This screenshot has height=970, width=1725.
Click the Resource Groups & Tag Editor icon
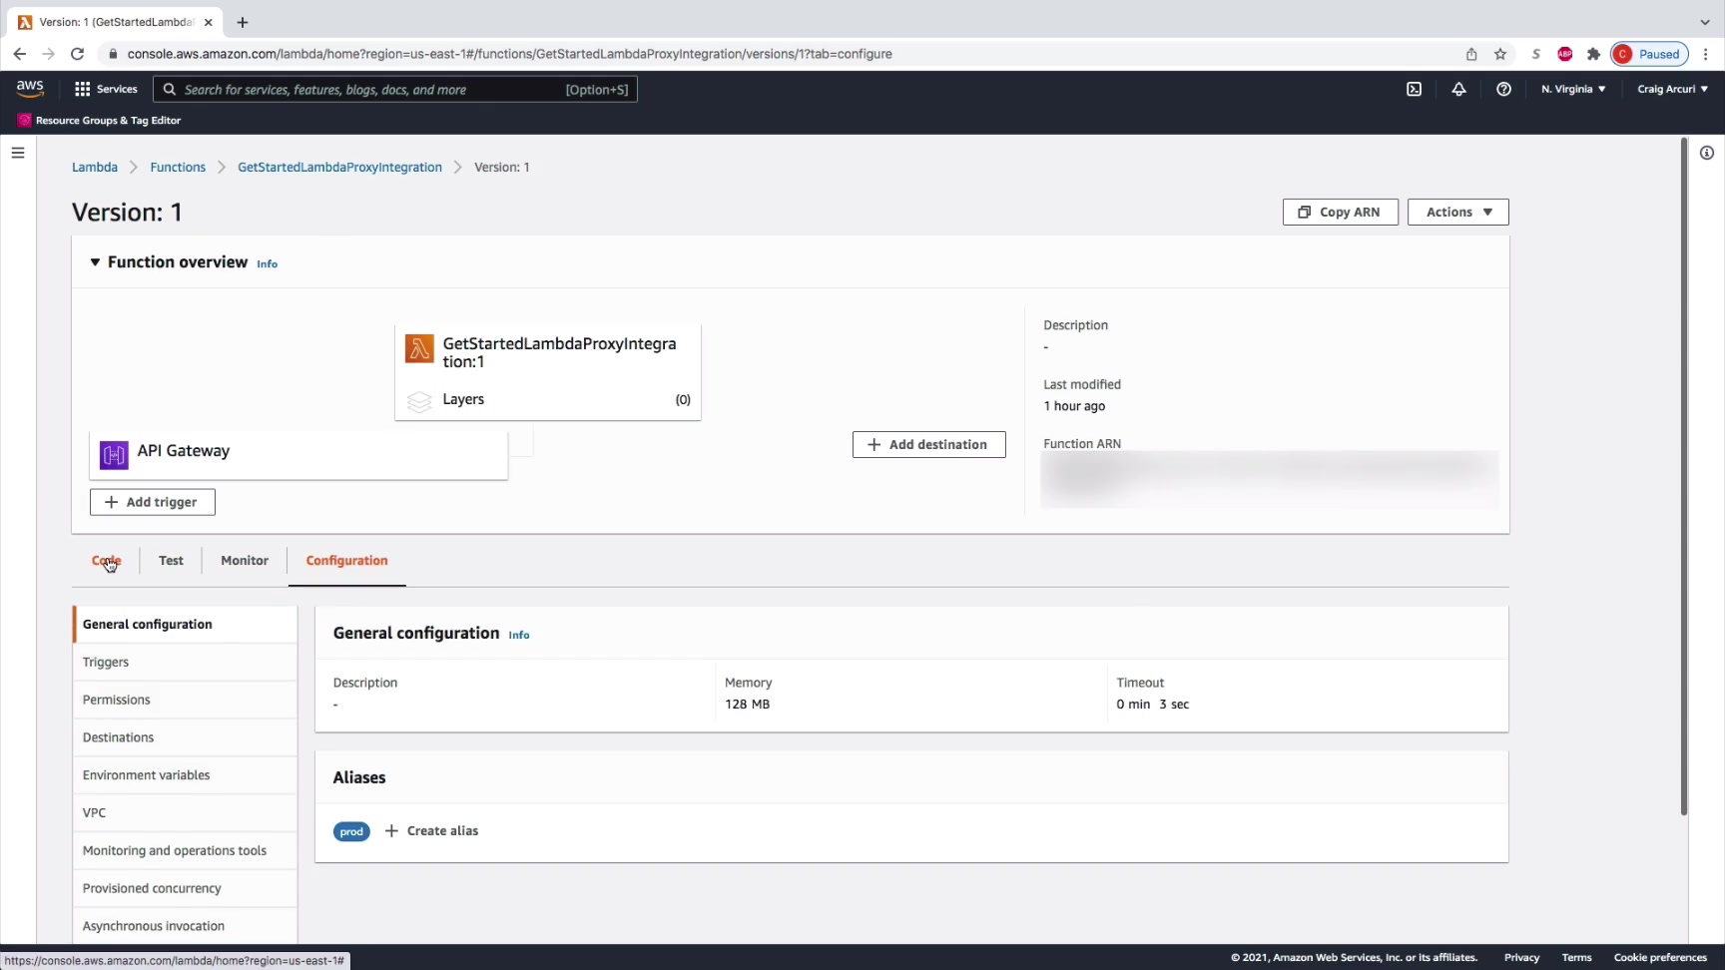(x=24, y=120)
